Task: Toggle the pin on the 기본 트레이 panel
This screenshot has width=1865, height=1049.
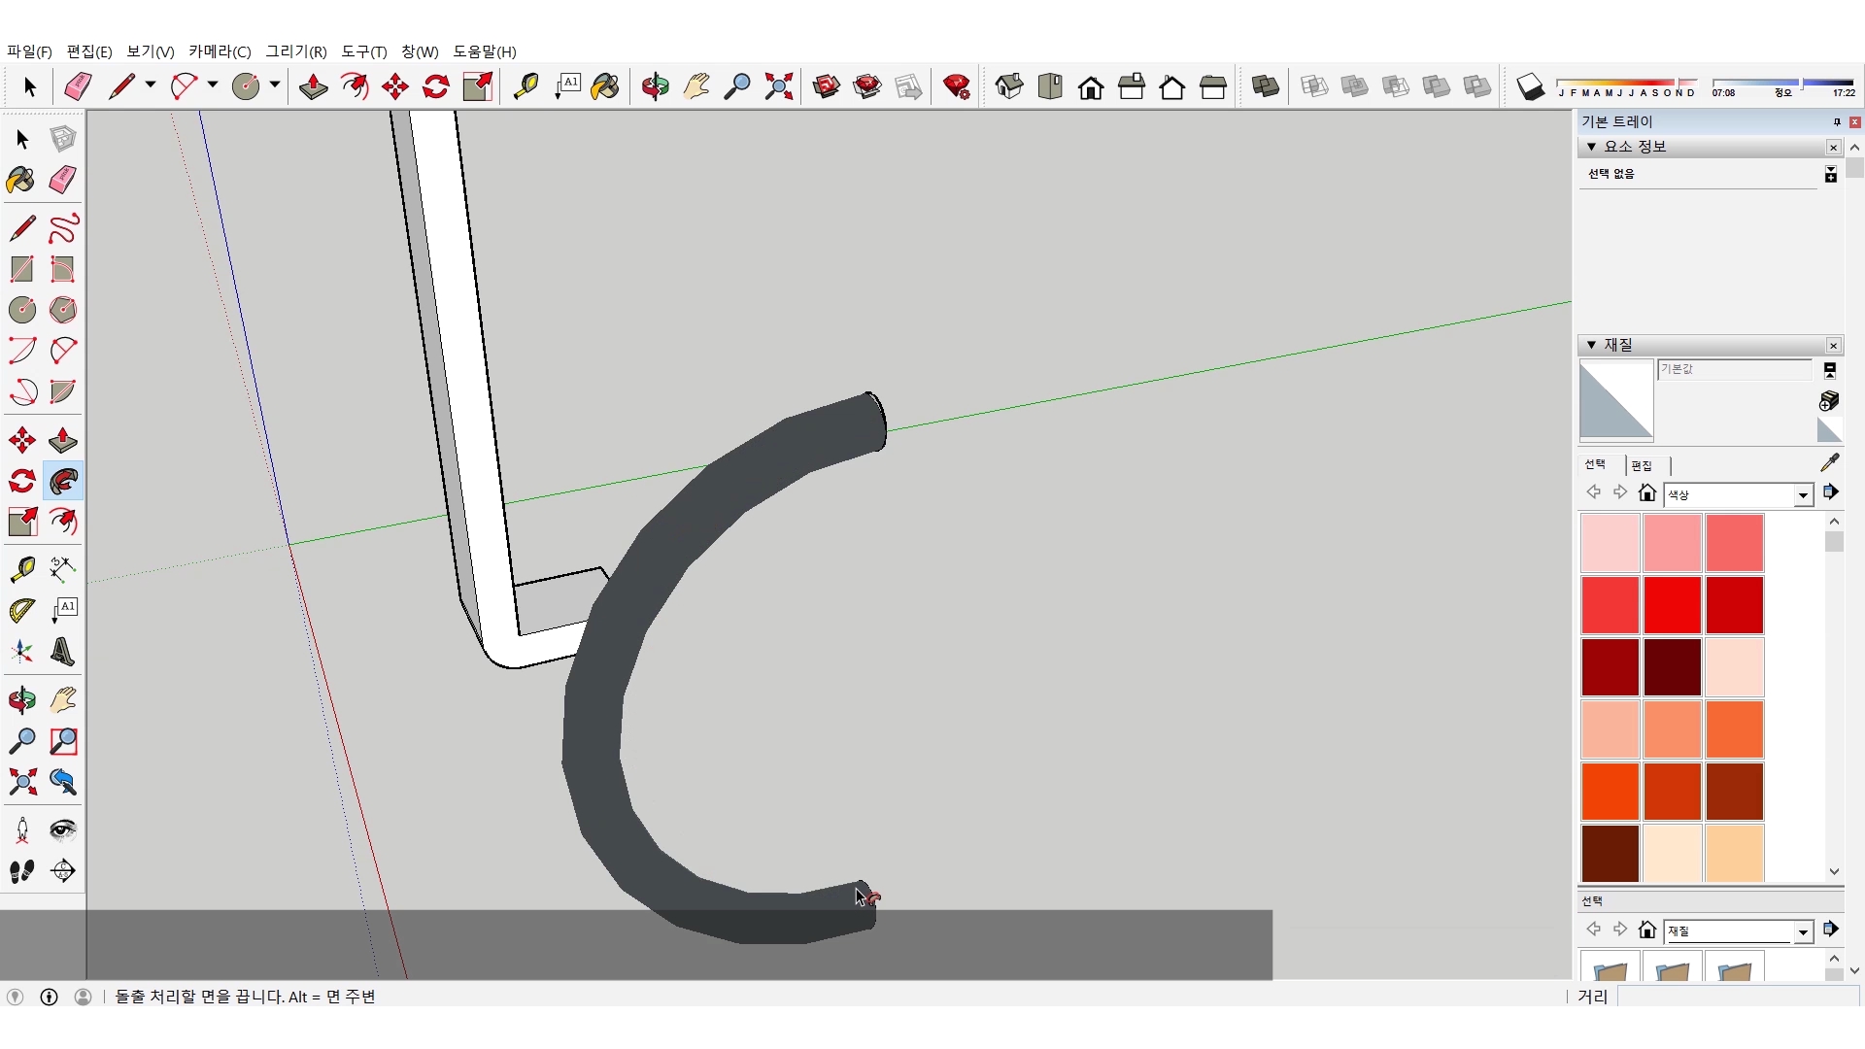Action: pyautogui.click(x=1836, y=121)
